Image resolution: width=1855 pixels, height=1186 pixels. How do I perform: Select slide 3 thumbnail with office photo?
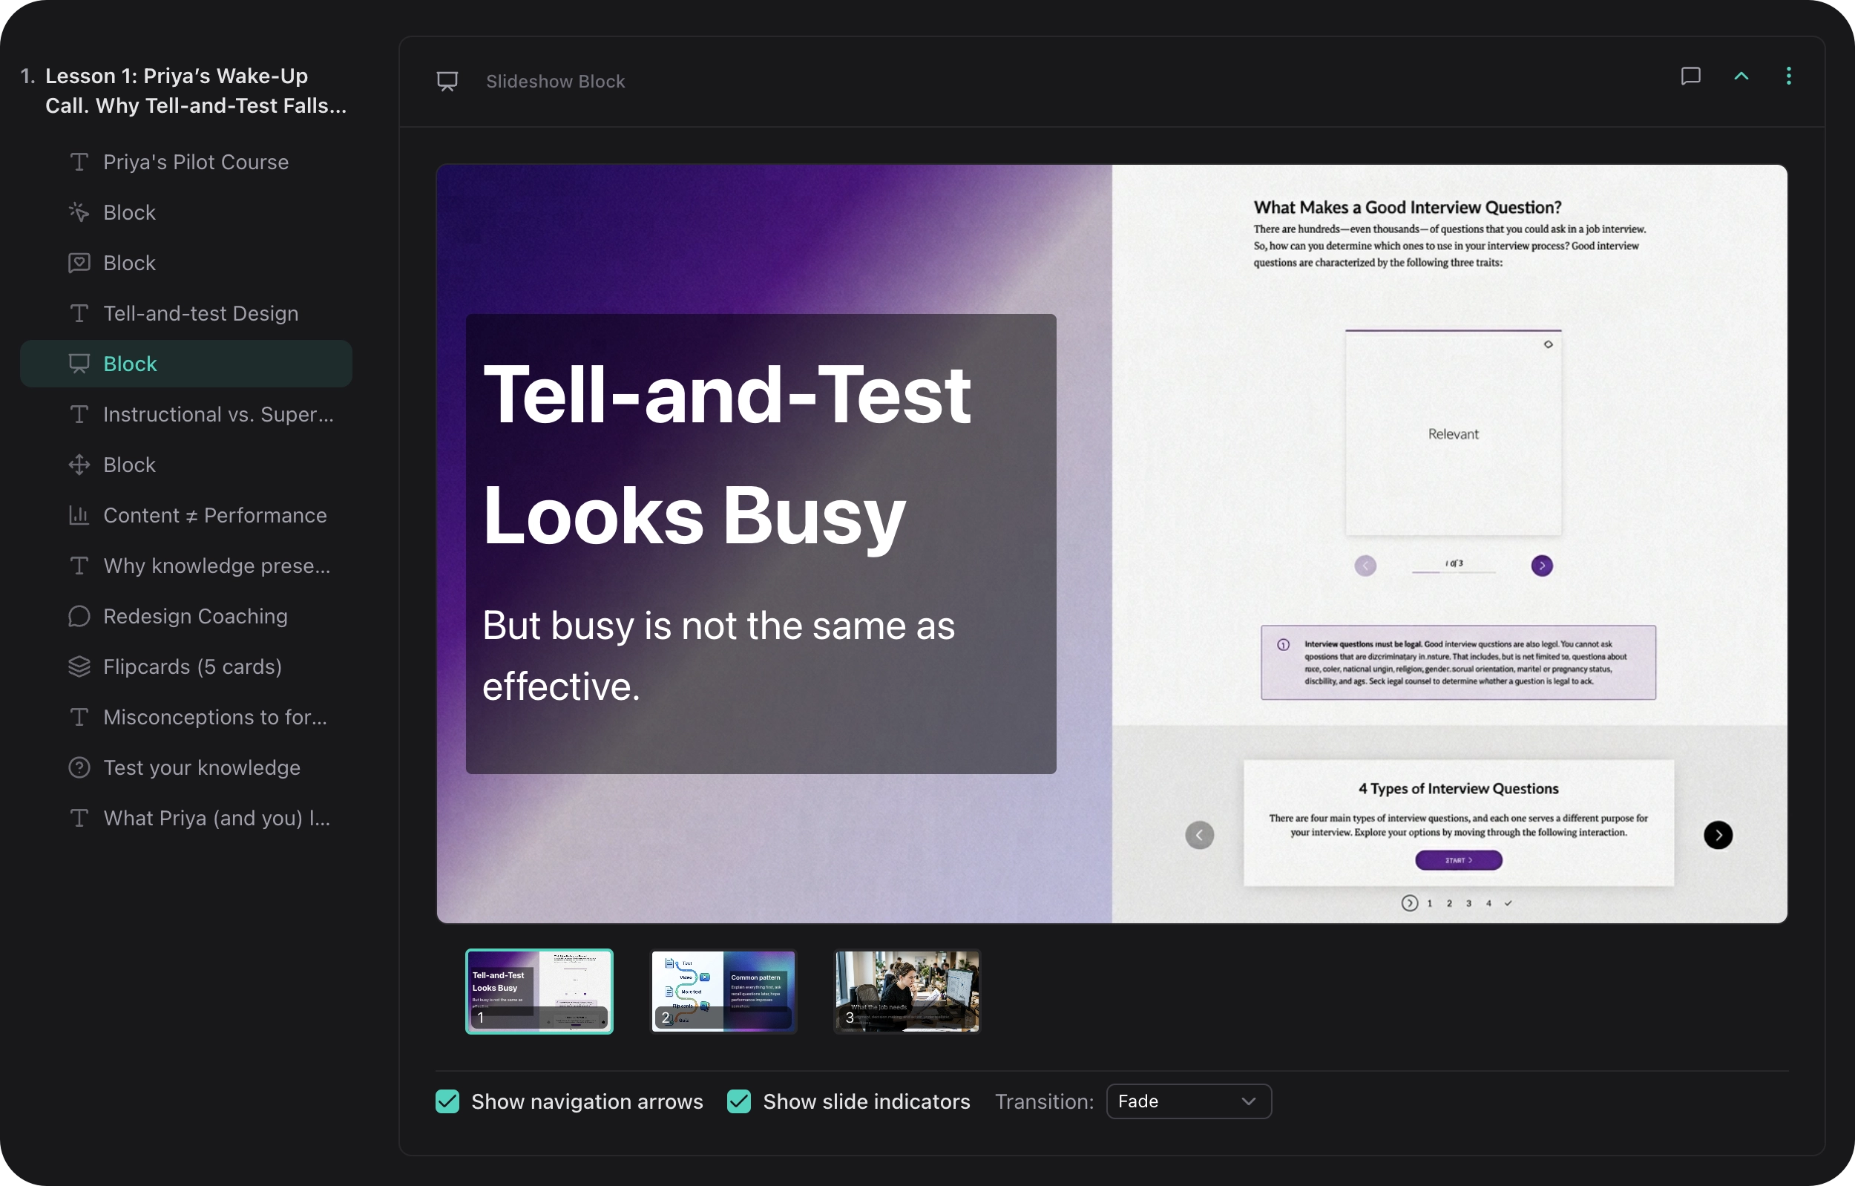[x=907, y=991]
